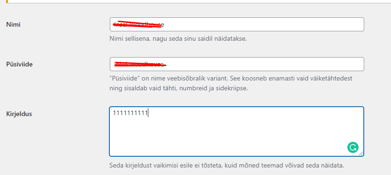Focus the Püsiviide slug field
This screenshot has height=175, width=391.
tap(237, 64)
